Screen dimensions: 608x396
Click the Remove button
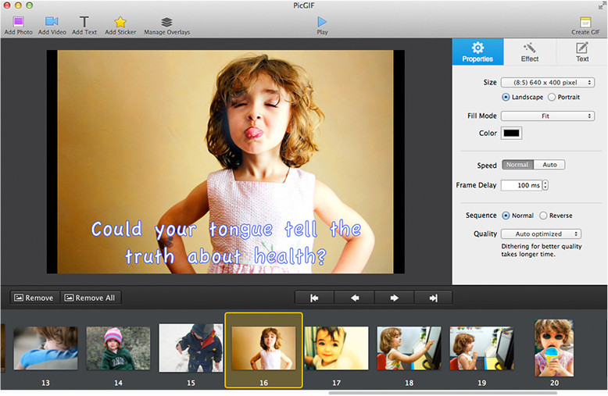(34, 298)
